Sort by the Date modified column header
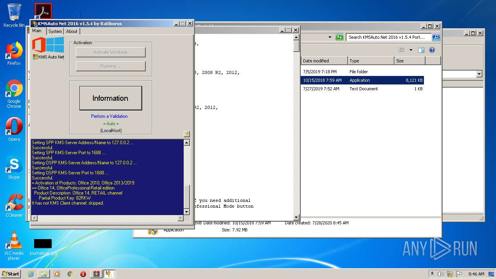The width and height of the screenshot is (496, 279). (324, 61)
